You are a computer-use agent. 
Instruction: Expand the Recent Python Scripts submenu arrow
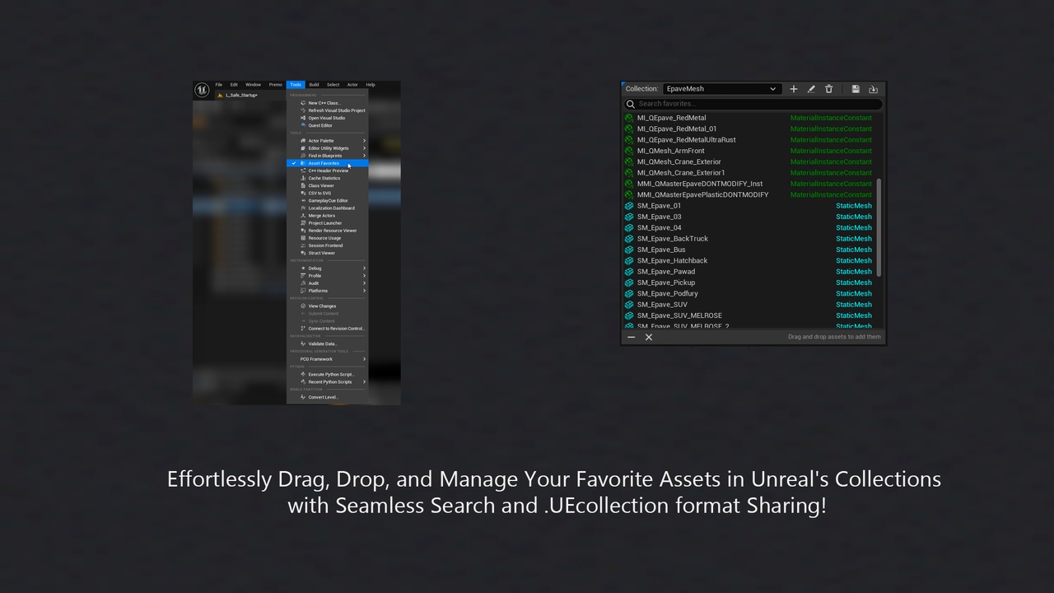pyautogui.click(x=364, y=381)
